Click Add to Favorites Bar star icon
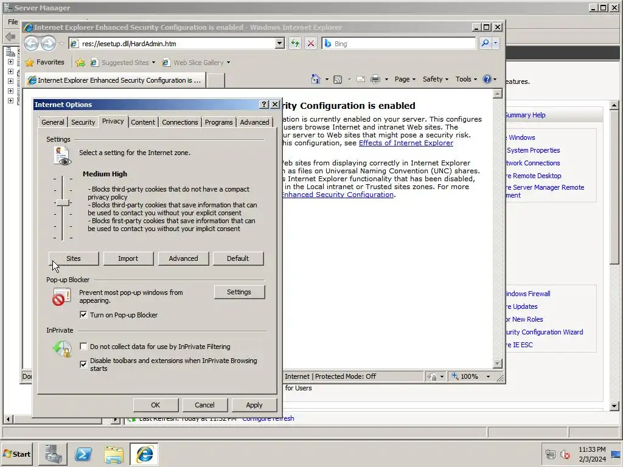 pos(80,63)
